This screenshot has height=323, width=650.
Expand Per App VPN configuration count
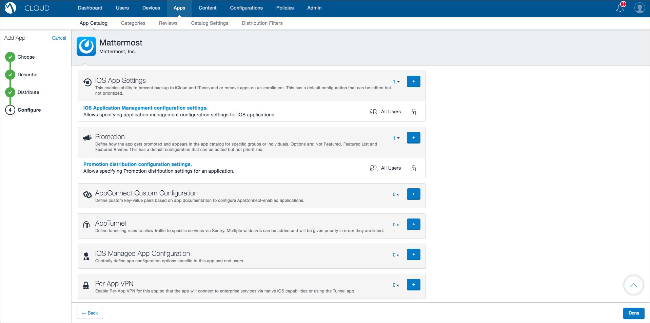coord(396,285)
